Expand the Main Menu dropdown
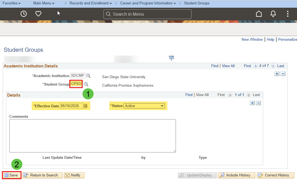297x183 pixels. [44, 3]
